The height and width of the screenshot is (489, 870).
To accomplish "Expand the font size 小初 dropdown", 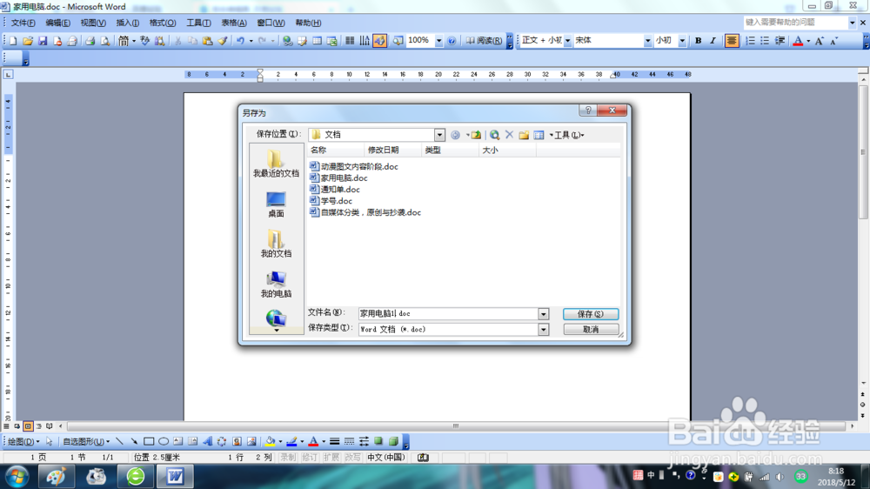I will click(682, 41).
